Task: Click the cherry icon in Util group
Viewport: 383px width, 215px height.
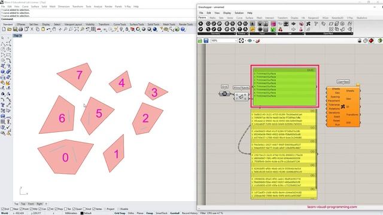Action: tap(281, 29)
